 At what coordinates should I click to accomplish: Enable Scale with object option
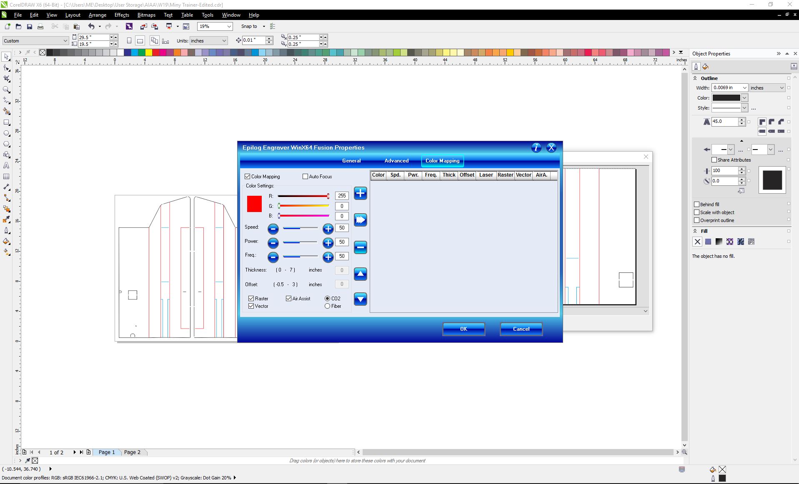pos(696,212)
